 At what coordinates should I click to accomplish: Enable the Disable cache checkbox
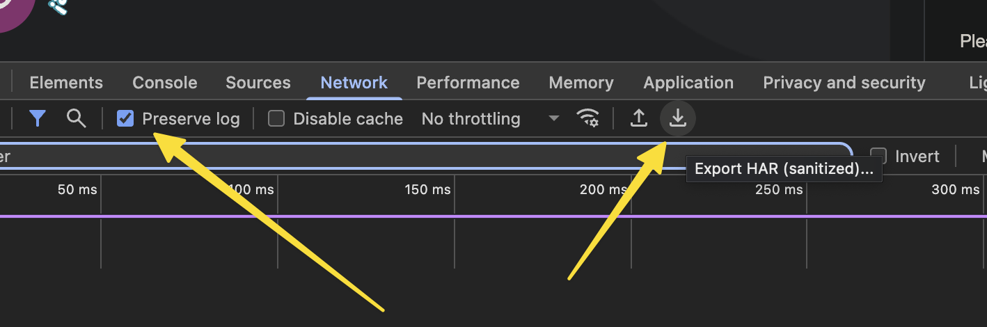pos(277,119)
